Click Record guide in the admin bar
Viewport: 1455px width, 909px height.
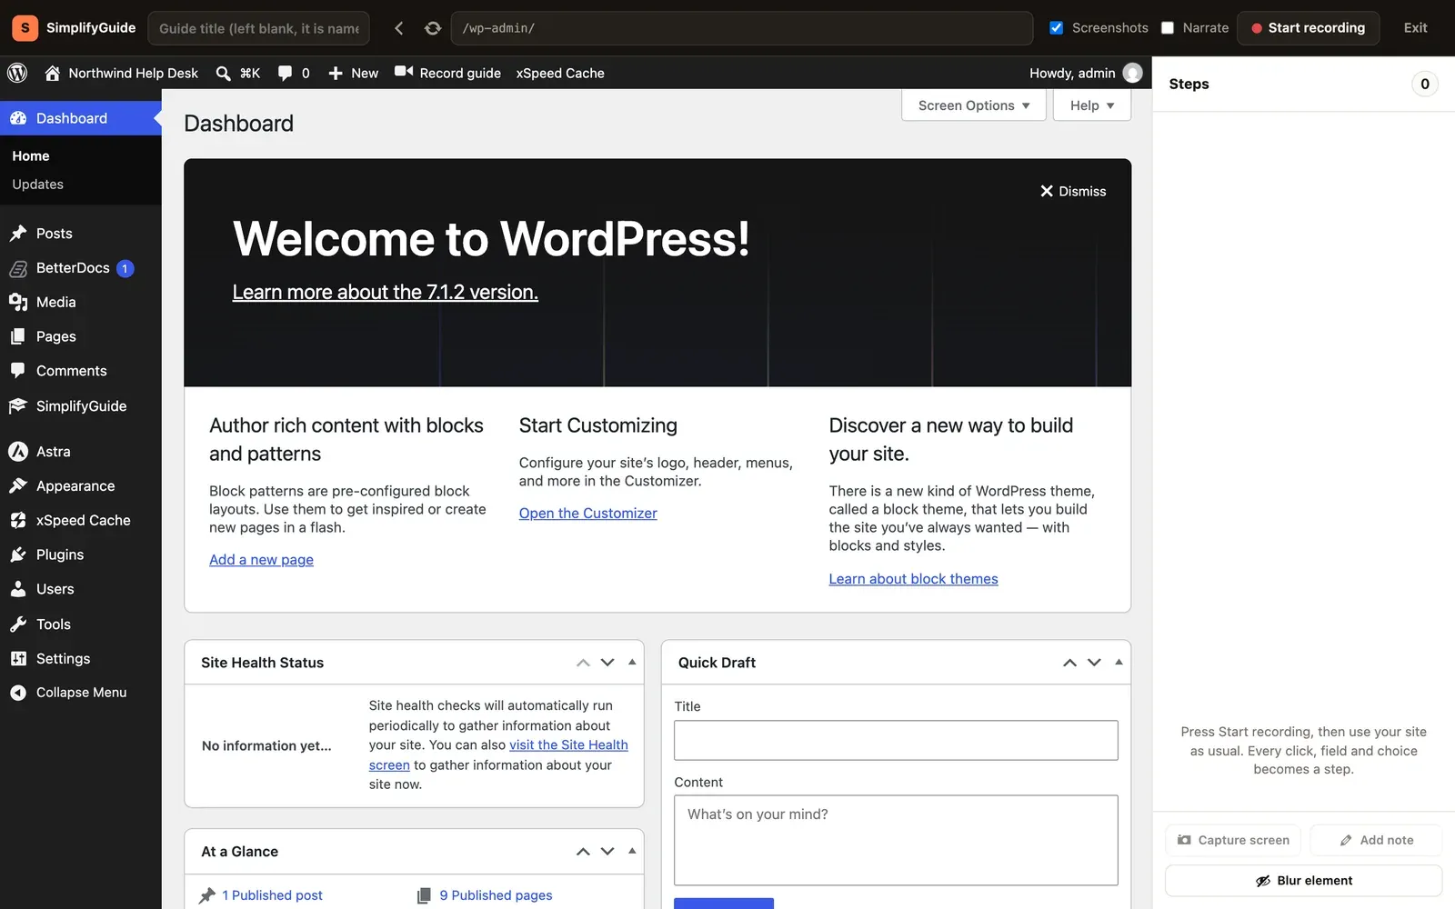(447, 73)
